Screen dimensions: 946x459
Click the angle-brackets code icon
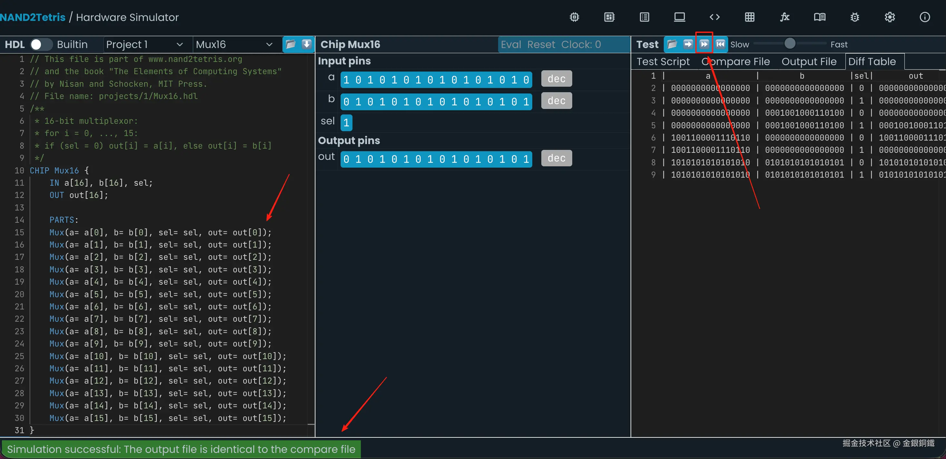[x=714, y=17]
